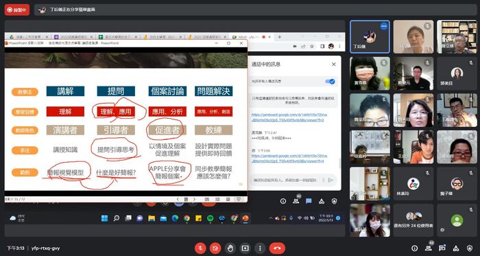
Task: Unmute the microphone in the Meet control bar
Action: click(200, 248)
